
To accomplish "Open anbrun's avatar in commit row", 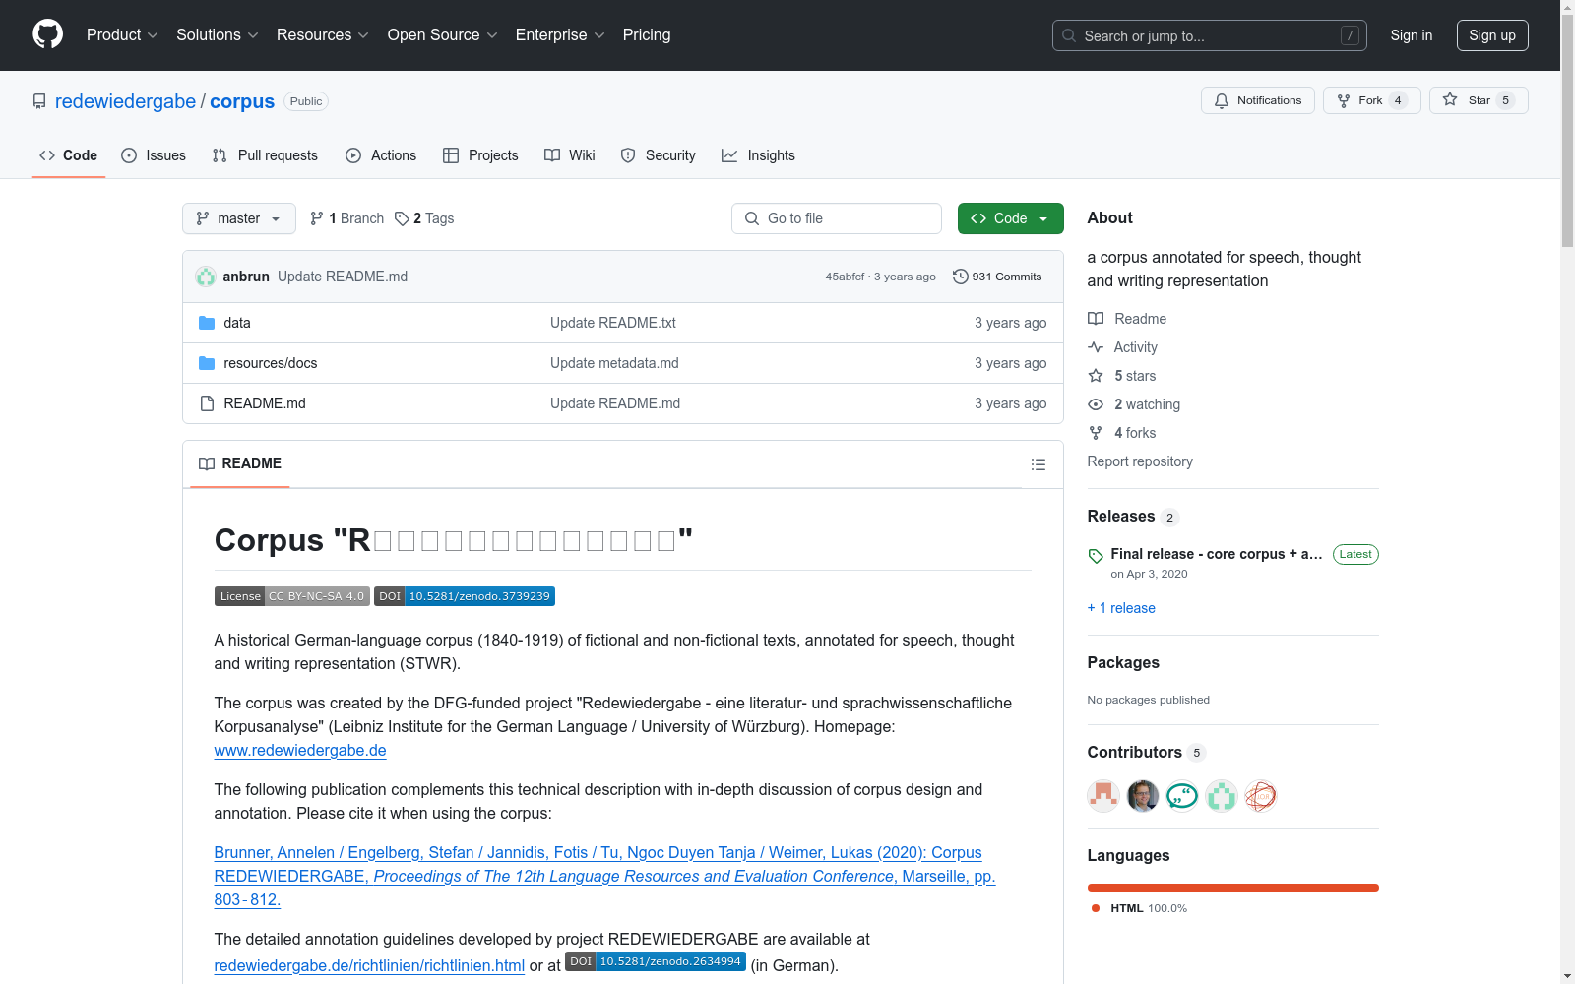I will tap(206, 277).
